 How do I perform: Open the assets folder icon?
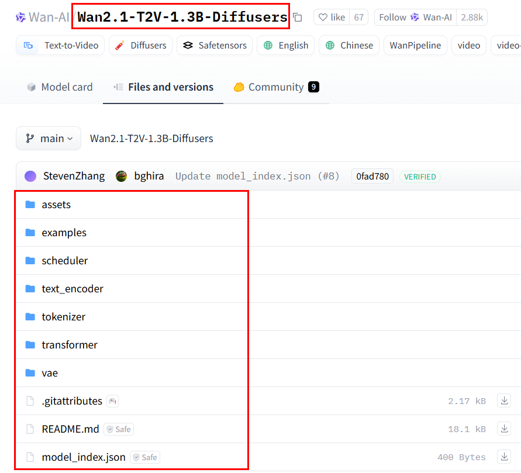click(30, 204)
